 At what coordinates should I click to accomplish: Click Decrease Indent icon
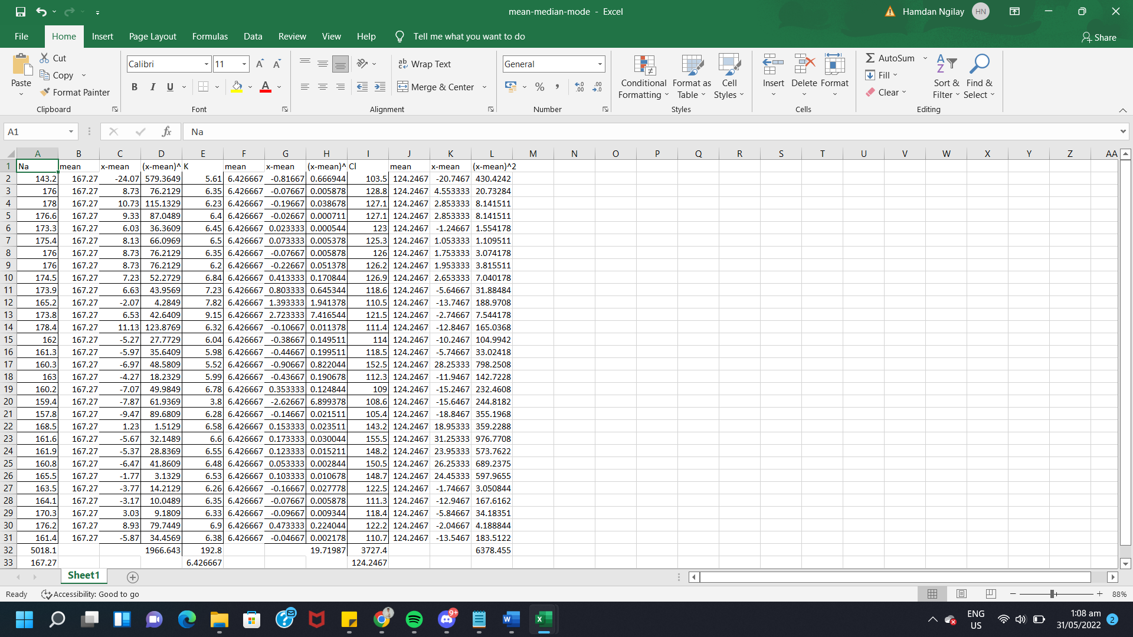coord(362,87)
